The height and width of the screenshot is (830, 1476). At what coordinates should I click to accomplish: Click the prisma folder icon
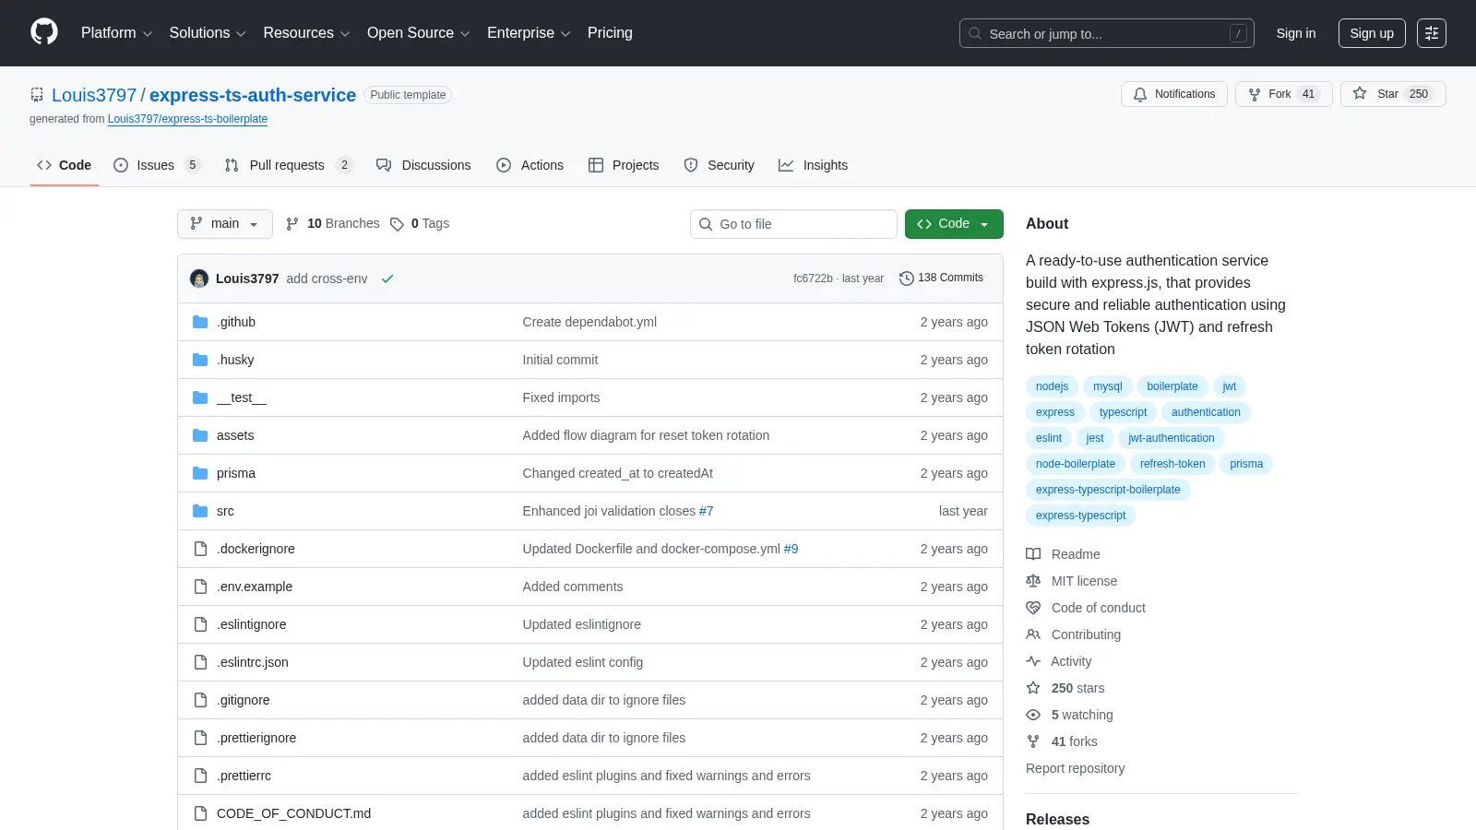pos(200,473)
